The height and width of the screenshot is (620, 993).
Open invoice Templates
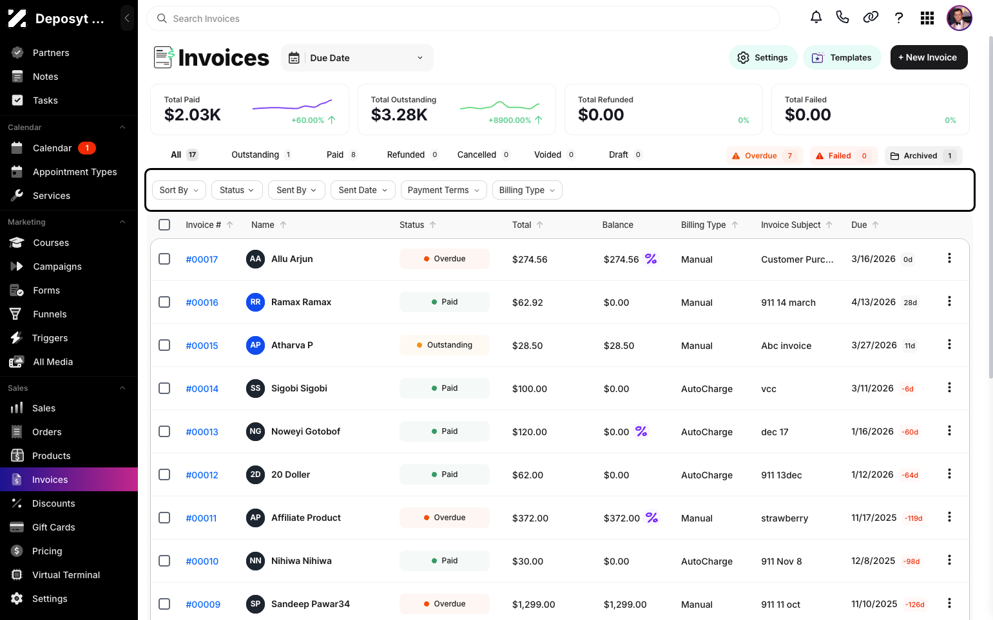pyautogui.click(x=842, y=57)
